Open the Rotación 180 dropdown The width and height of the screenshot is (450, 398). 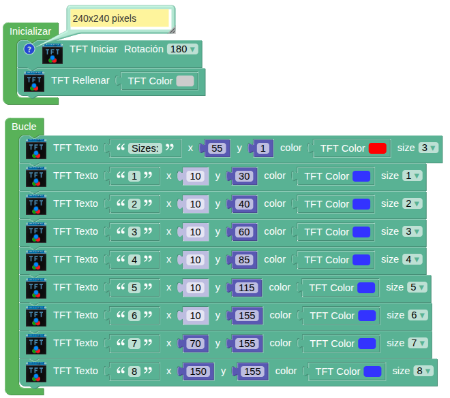182,49
